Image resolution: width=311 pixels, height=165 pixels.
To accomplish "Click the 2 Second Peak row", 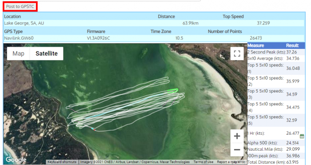I will click(276, 52).
